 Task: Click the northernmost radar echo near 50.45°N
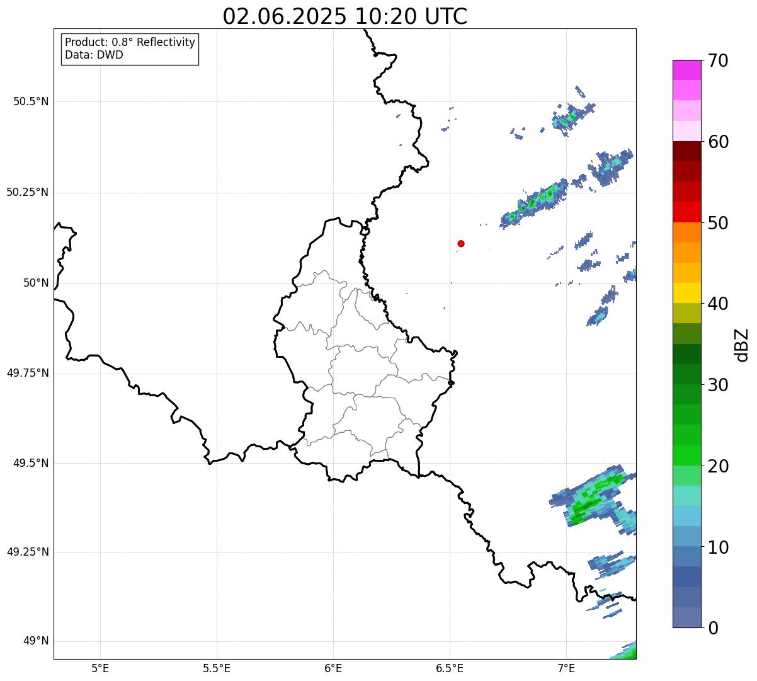(x=573, y=115)
